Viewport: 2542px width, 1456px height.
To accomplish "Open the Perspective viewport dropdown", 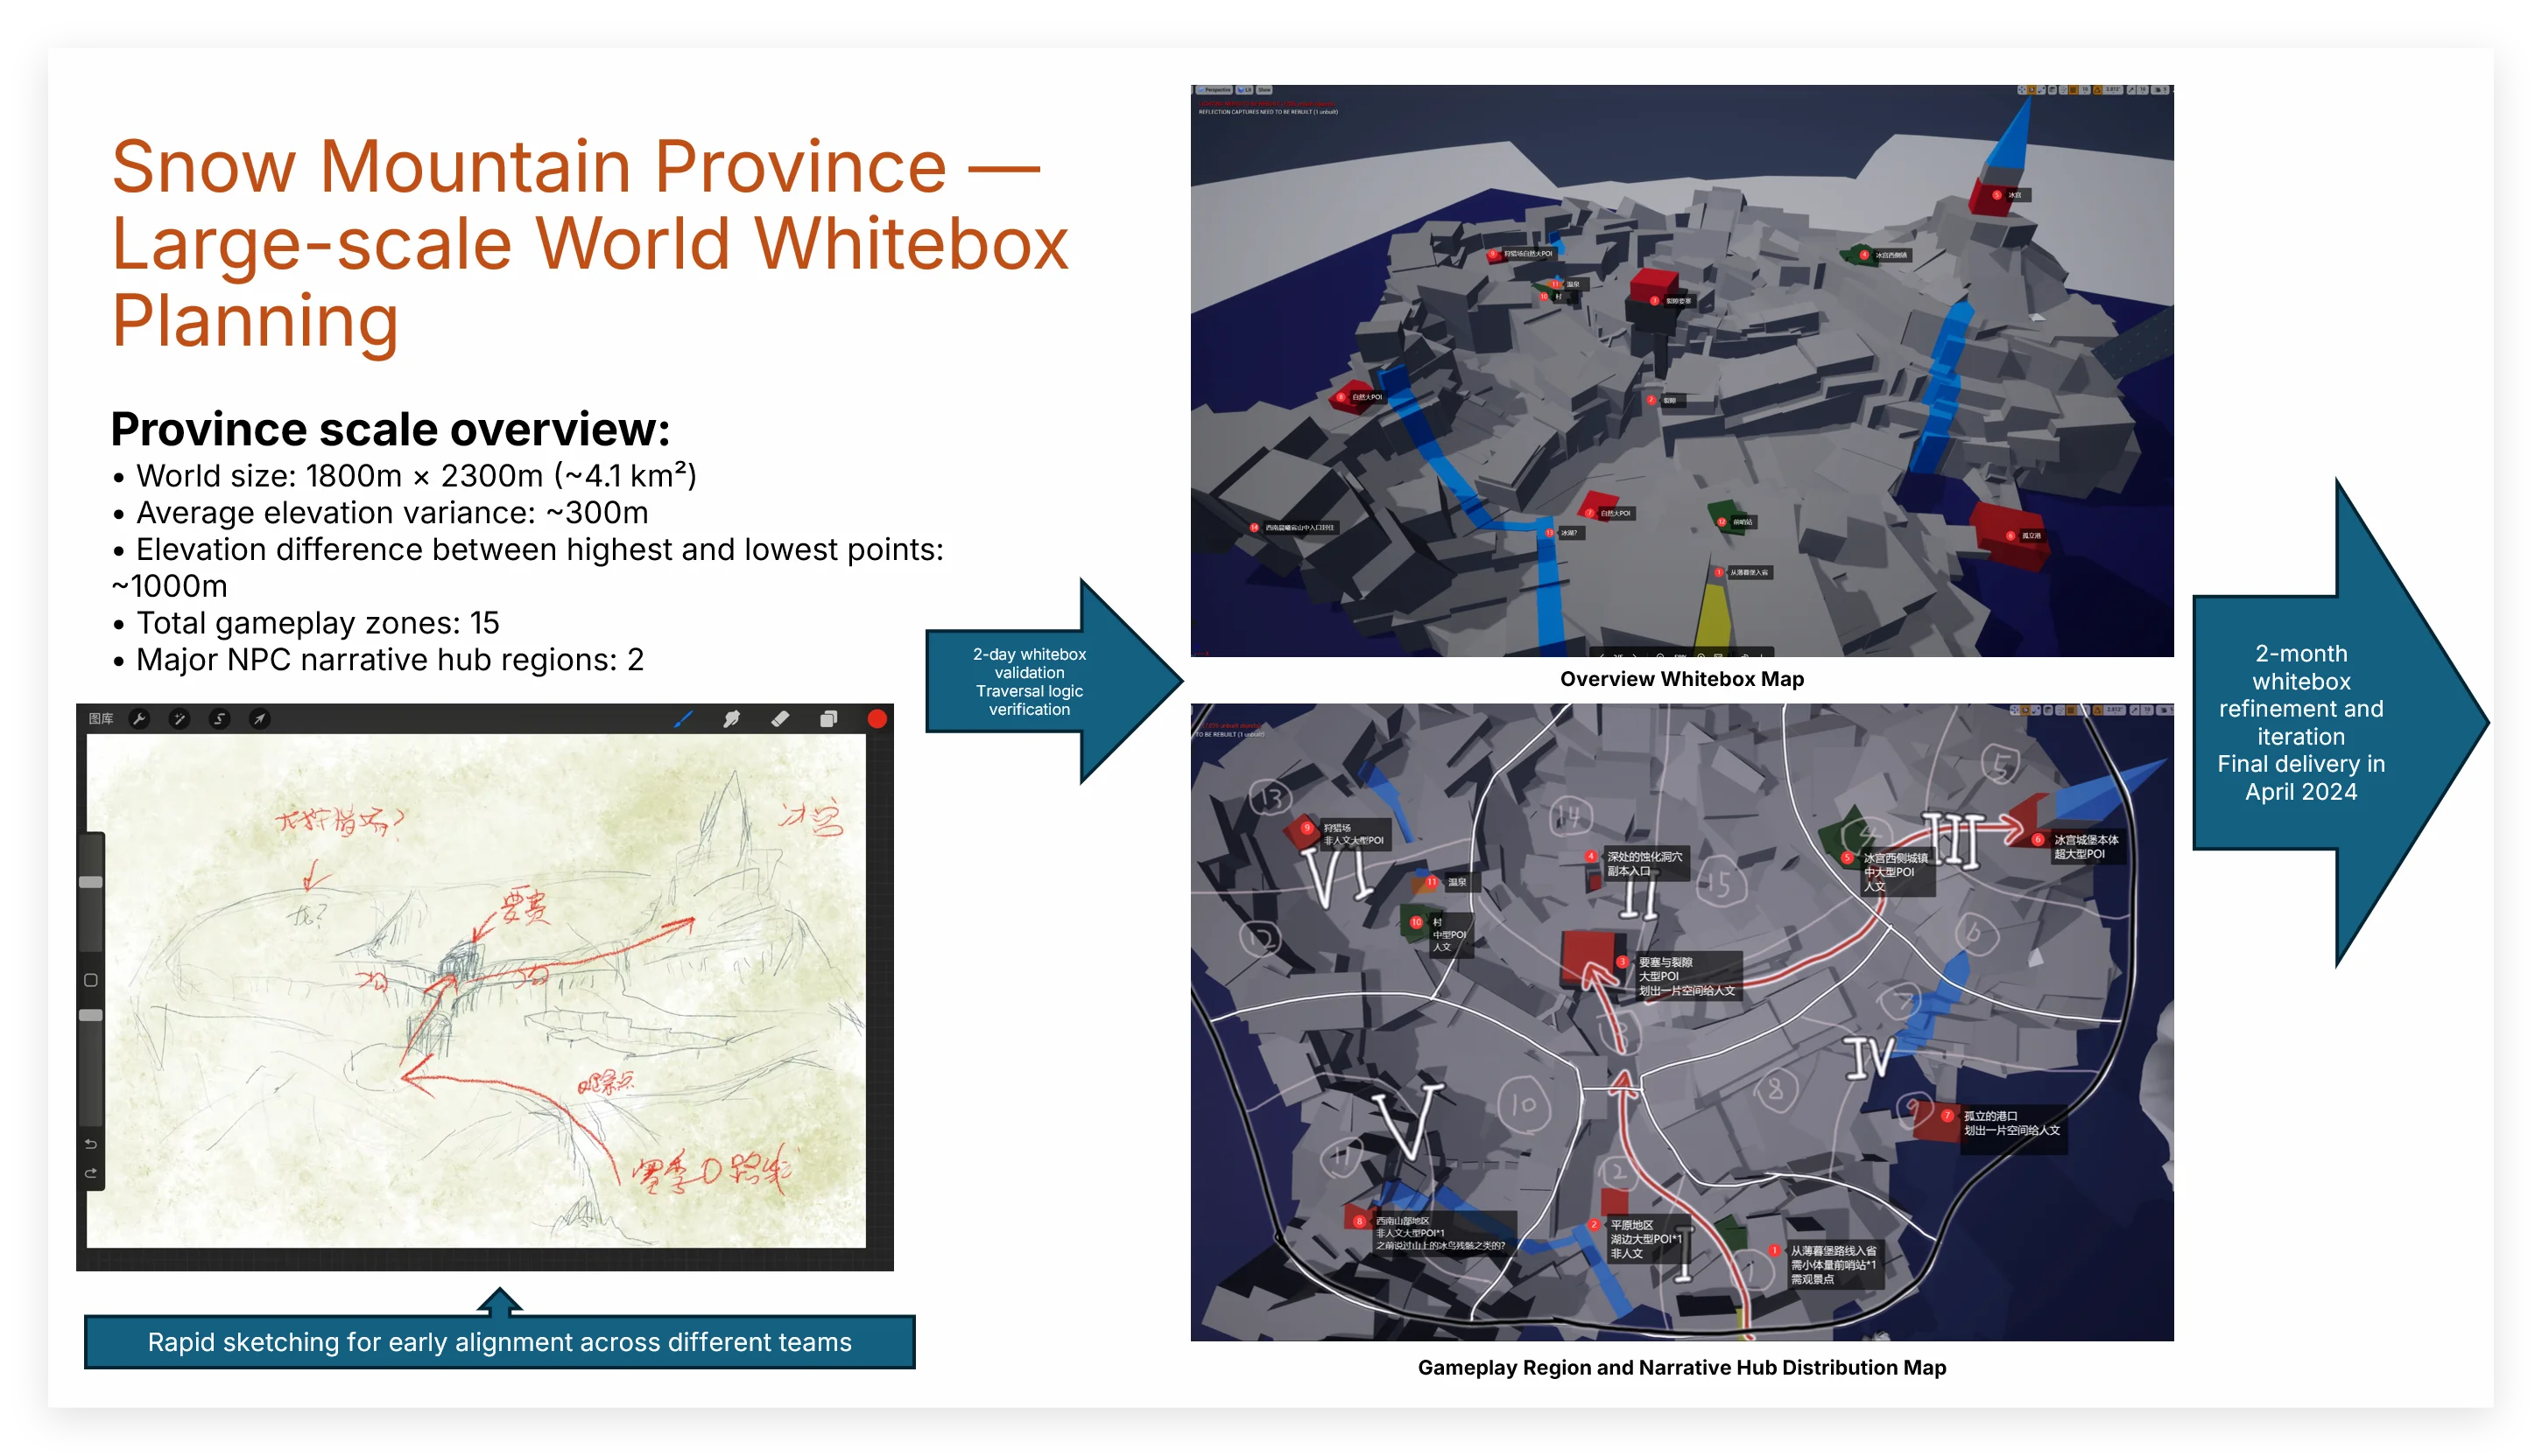I will [x=1214, y=90].
